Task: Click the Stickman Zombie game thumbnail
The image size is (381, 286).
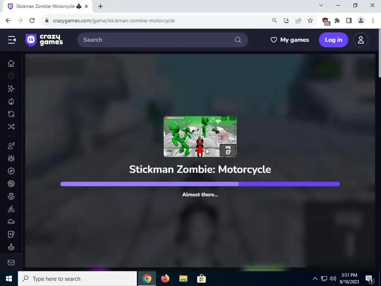Action: pyautogui.click(x=200, y=137)
